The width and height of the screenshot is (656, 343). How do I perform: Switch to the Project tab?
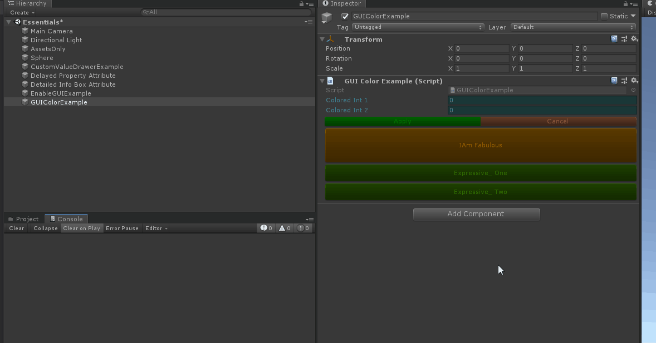point(23,219)
